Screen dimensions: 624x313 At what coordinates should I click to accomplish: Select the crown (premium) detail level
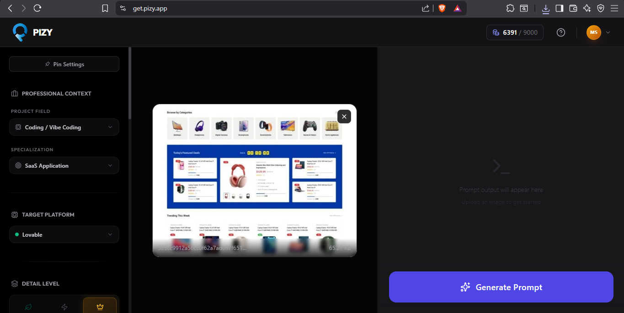tap(100, 307)
